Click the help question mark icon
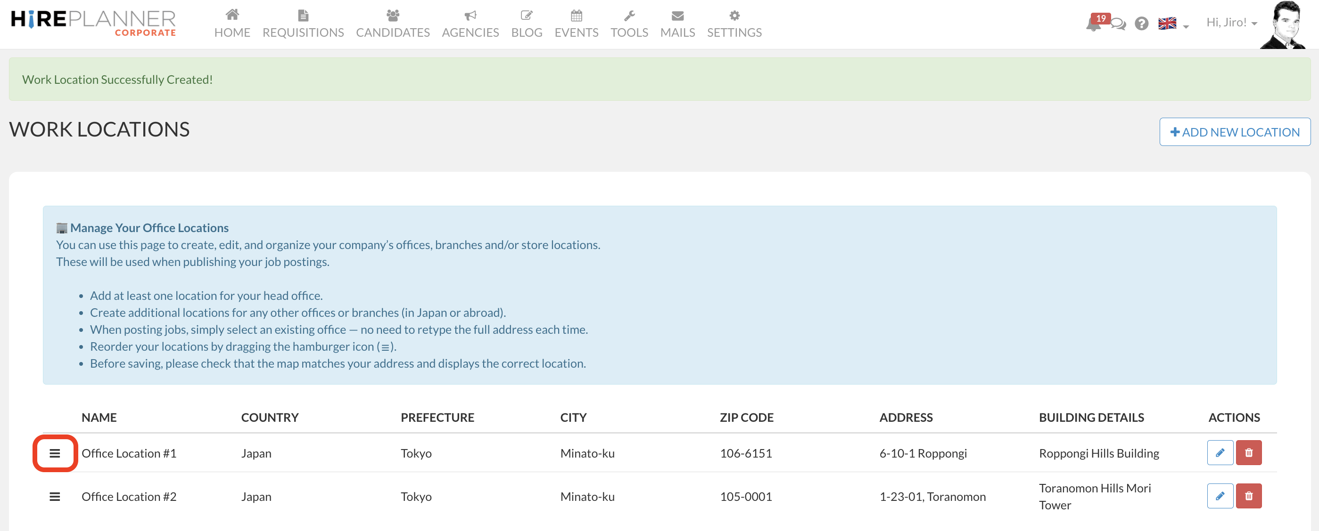1319x531 pixels. pos(1141,24)
